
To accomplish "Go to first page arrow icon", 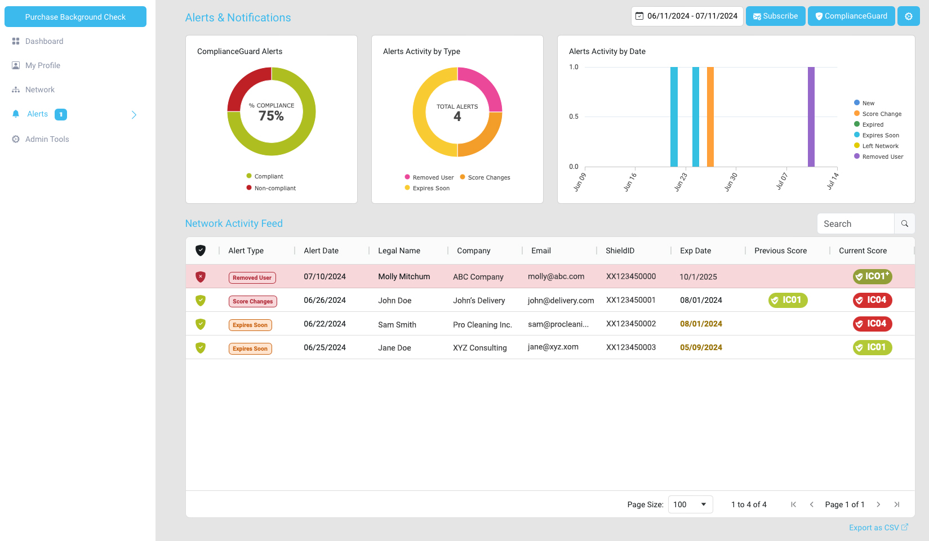I will [x=793, y=504].
